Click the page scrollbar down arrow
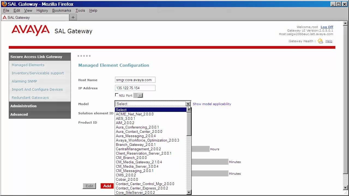This screenshot has height=196, width=349. click(x=346, y=188)
